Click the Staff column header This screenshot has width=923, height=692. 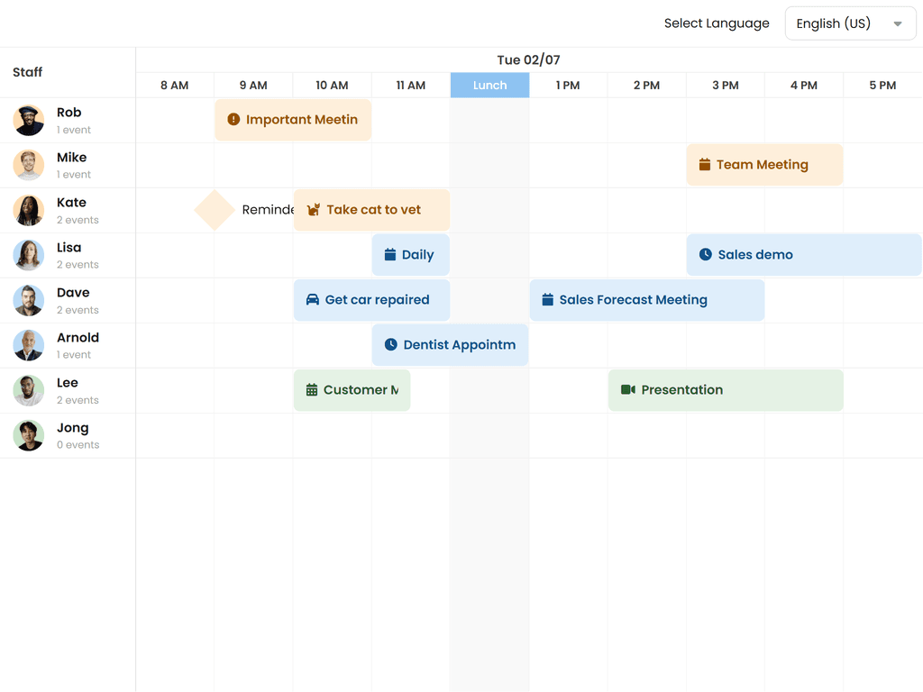click(28, 72)
